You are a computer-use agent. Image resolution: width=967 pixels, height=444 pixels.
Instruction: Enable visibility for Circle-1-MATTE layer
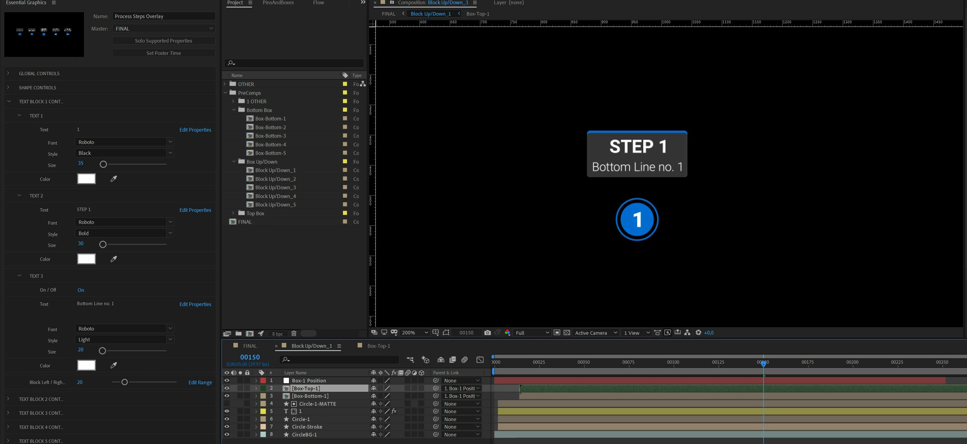[227, 404]
